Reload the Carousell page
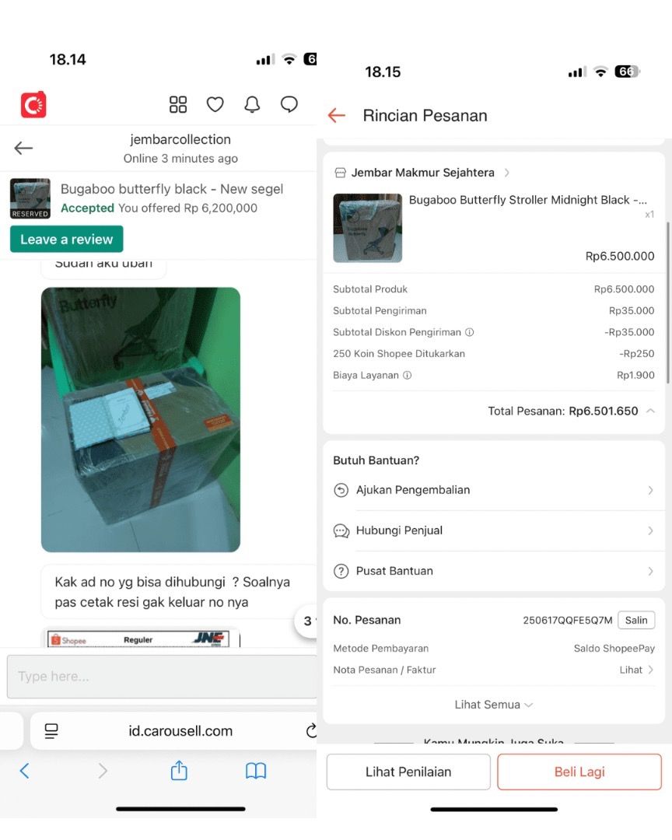The image size is (672, 840). 311,730
